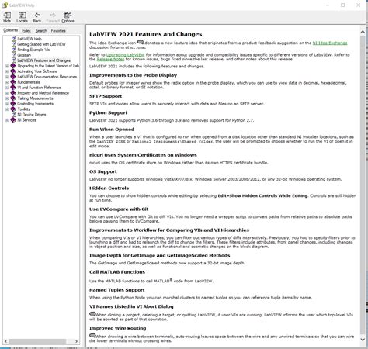Click the NI Device Drivers page icon

(x=14, y=115)
